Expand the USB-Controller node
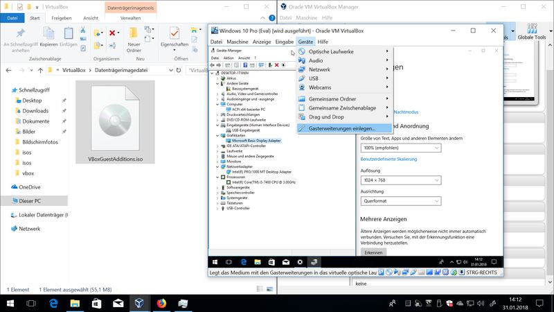The image size is (554, 312). click(x=217, y=209)
